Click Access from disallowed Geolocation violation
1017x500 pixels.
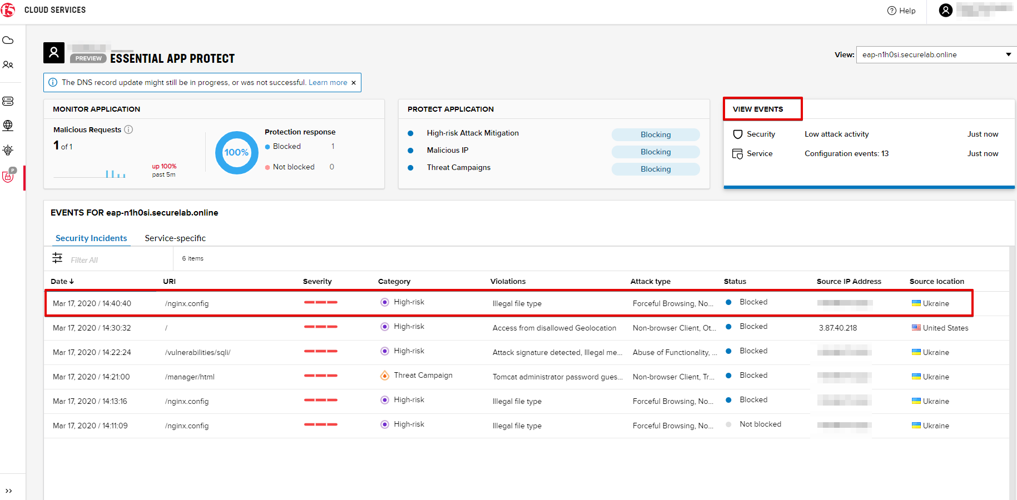[x=554, y=328]
